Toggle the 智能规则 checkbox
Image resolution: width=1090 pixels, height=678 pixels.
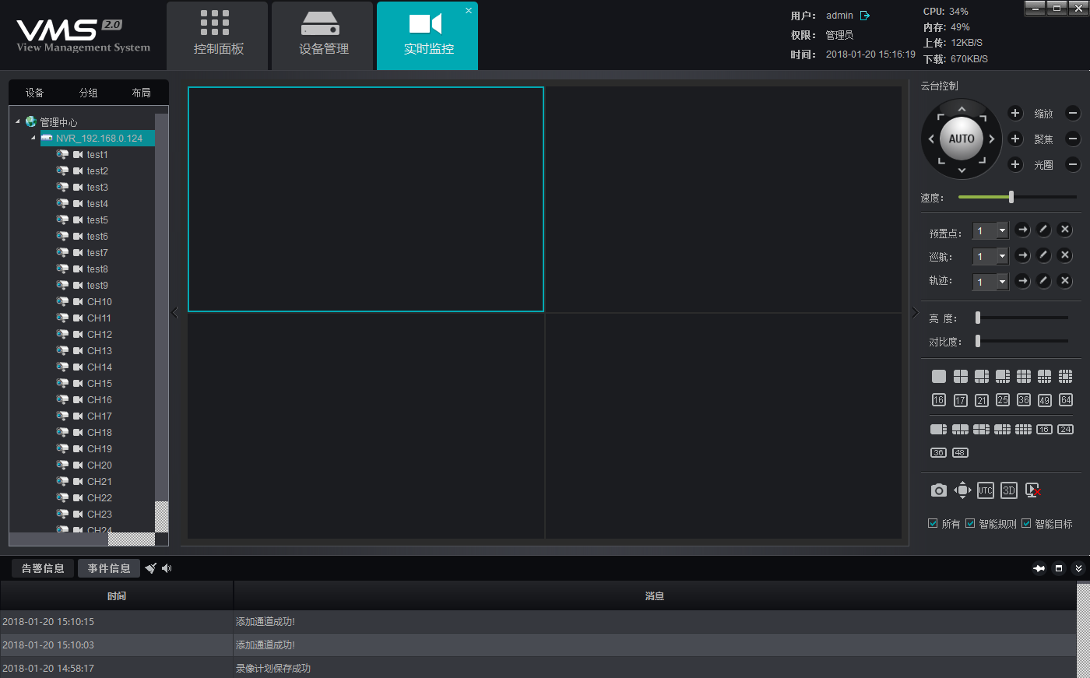point(970,523)
